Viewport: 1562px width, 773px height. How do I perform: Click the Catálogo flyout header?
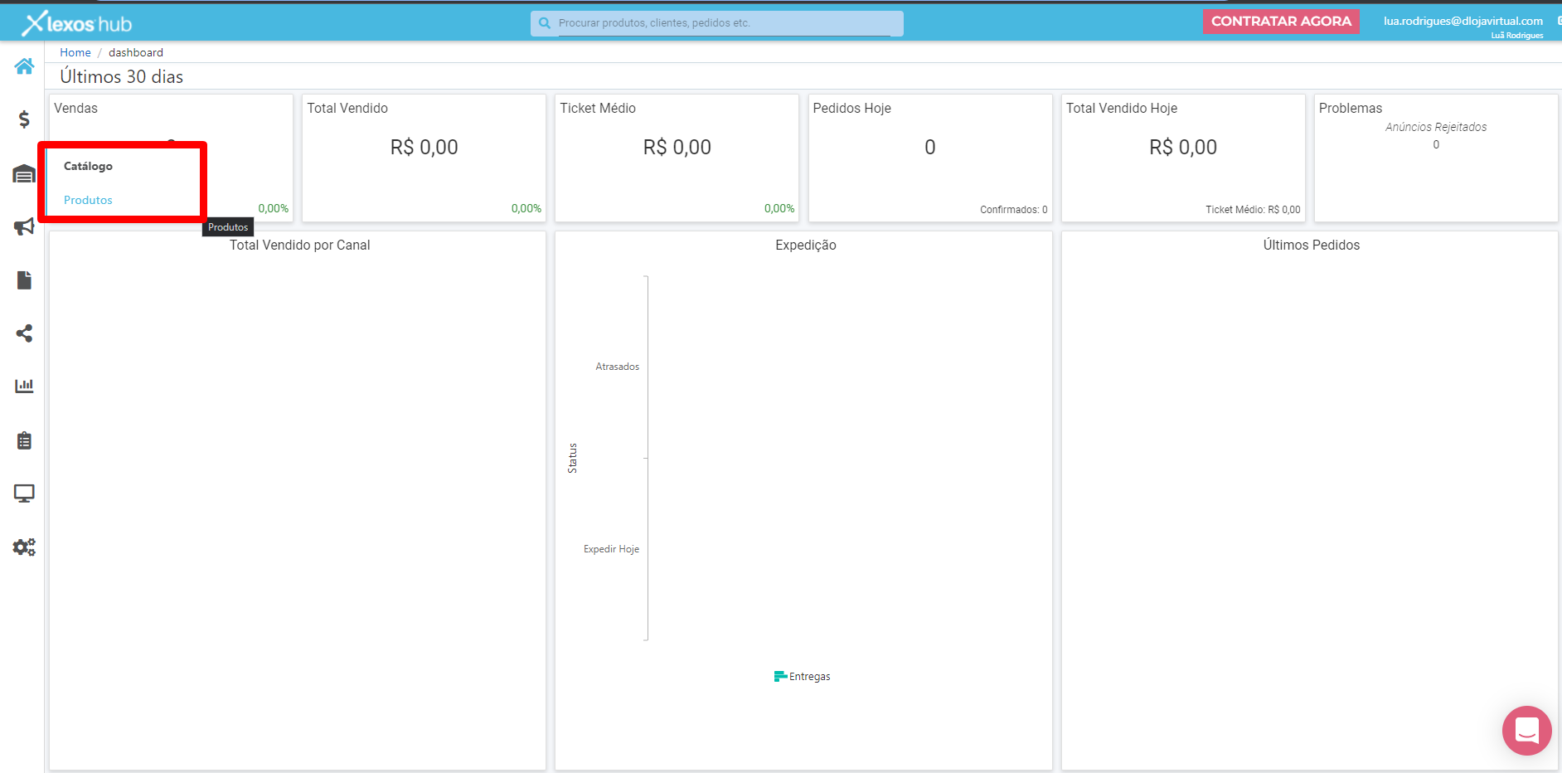[x=88, y=166]
